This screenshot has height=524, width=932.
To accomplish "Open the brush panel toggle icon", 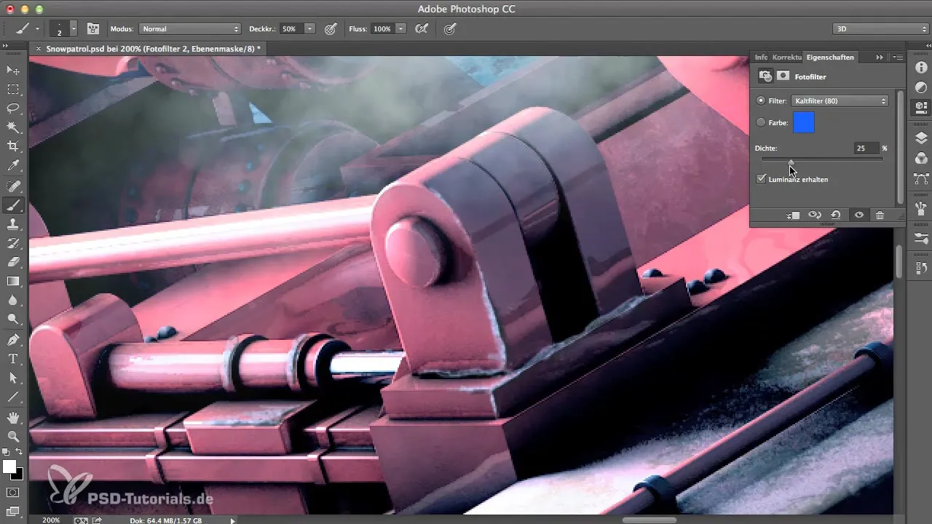I will pyautogui.click(x=93, y=29).
